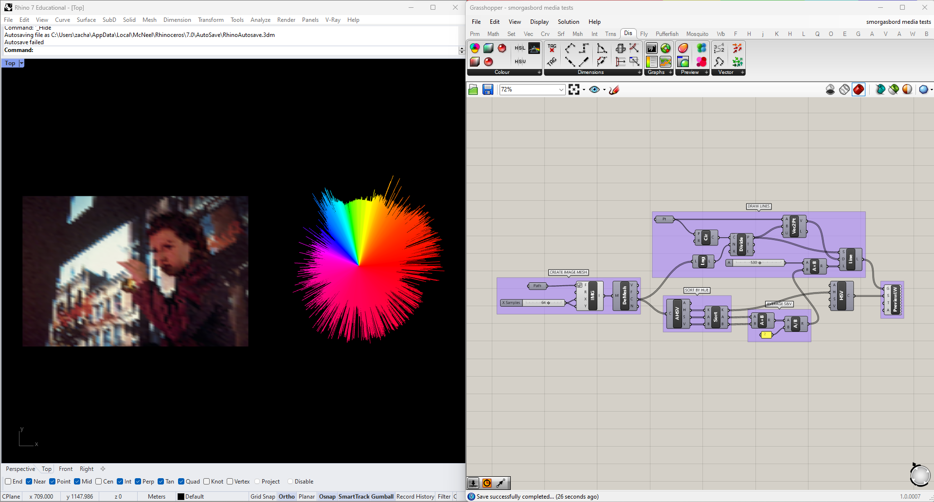This screenshot has height=502, width=934.
Task: Toggle Ortho in the status bar
Action: tap(287, 497)
